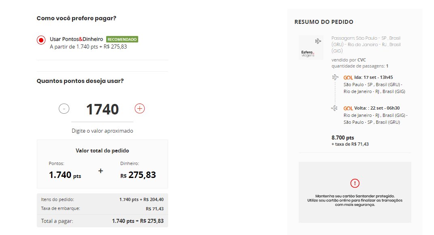Click the Passagem São Paulo - Rio title
Screen dimensions: 434x235
click(x=366, y=44)
